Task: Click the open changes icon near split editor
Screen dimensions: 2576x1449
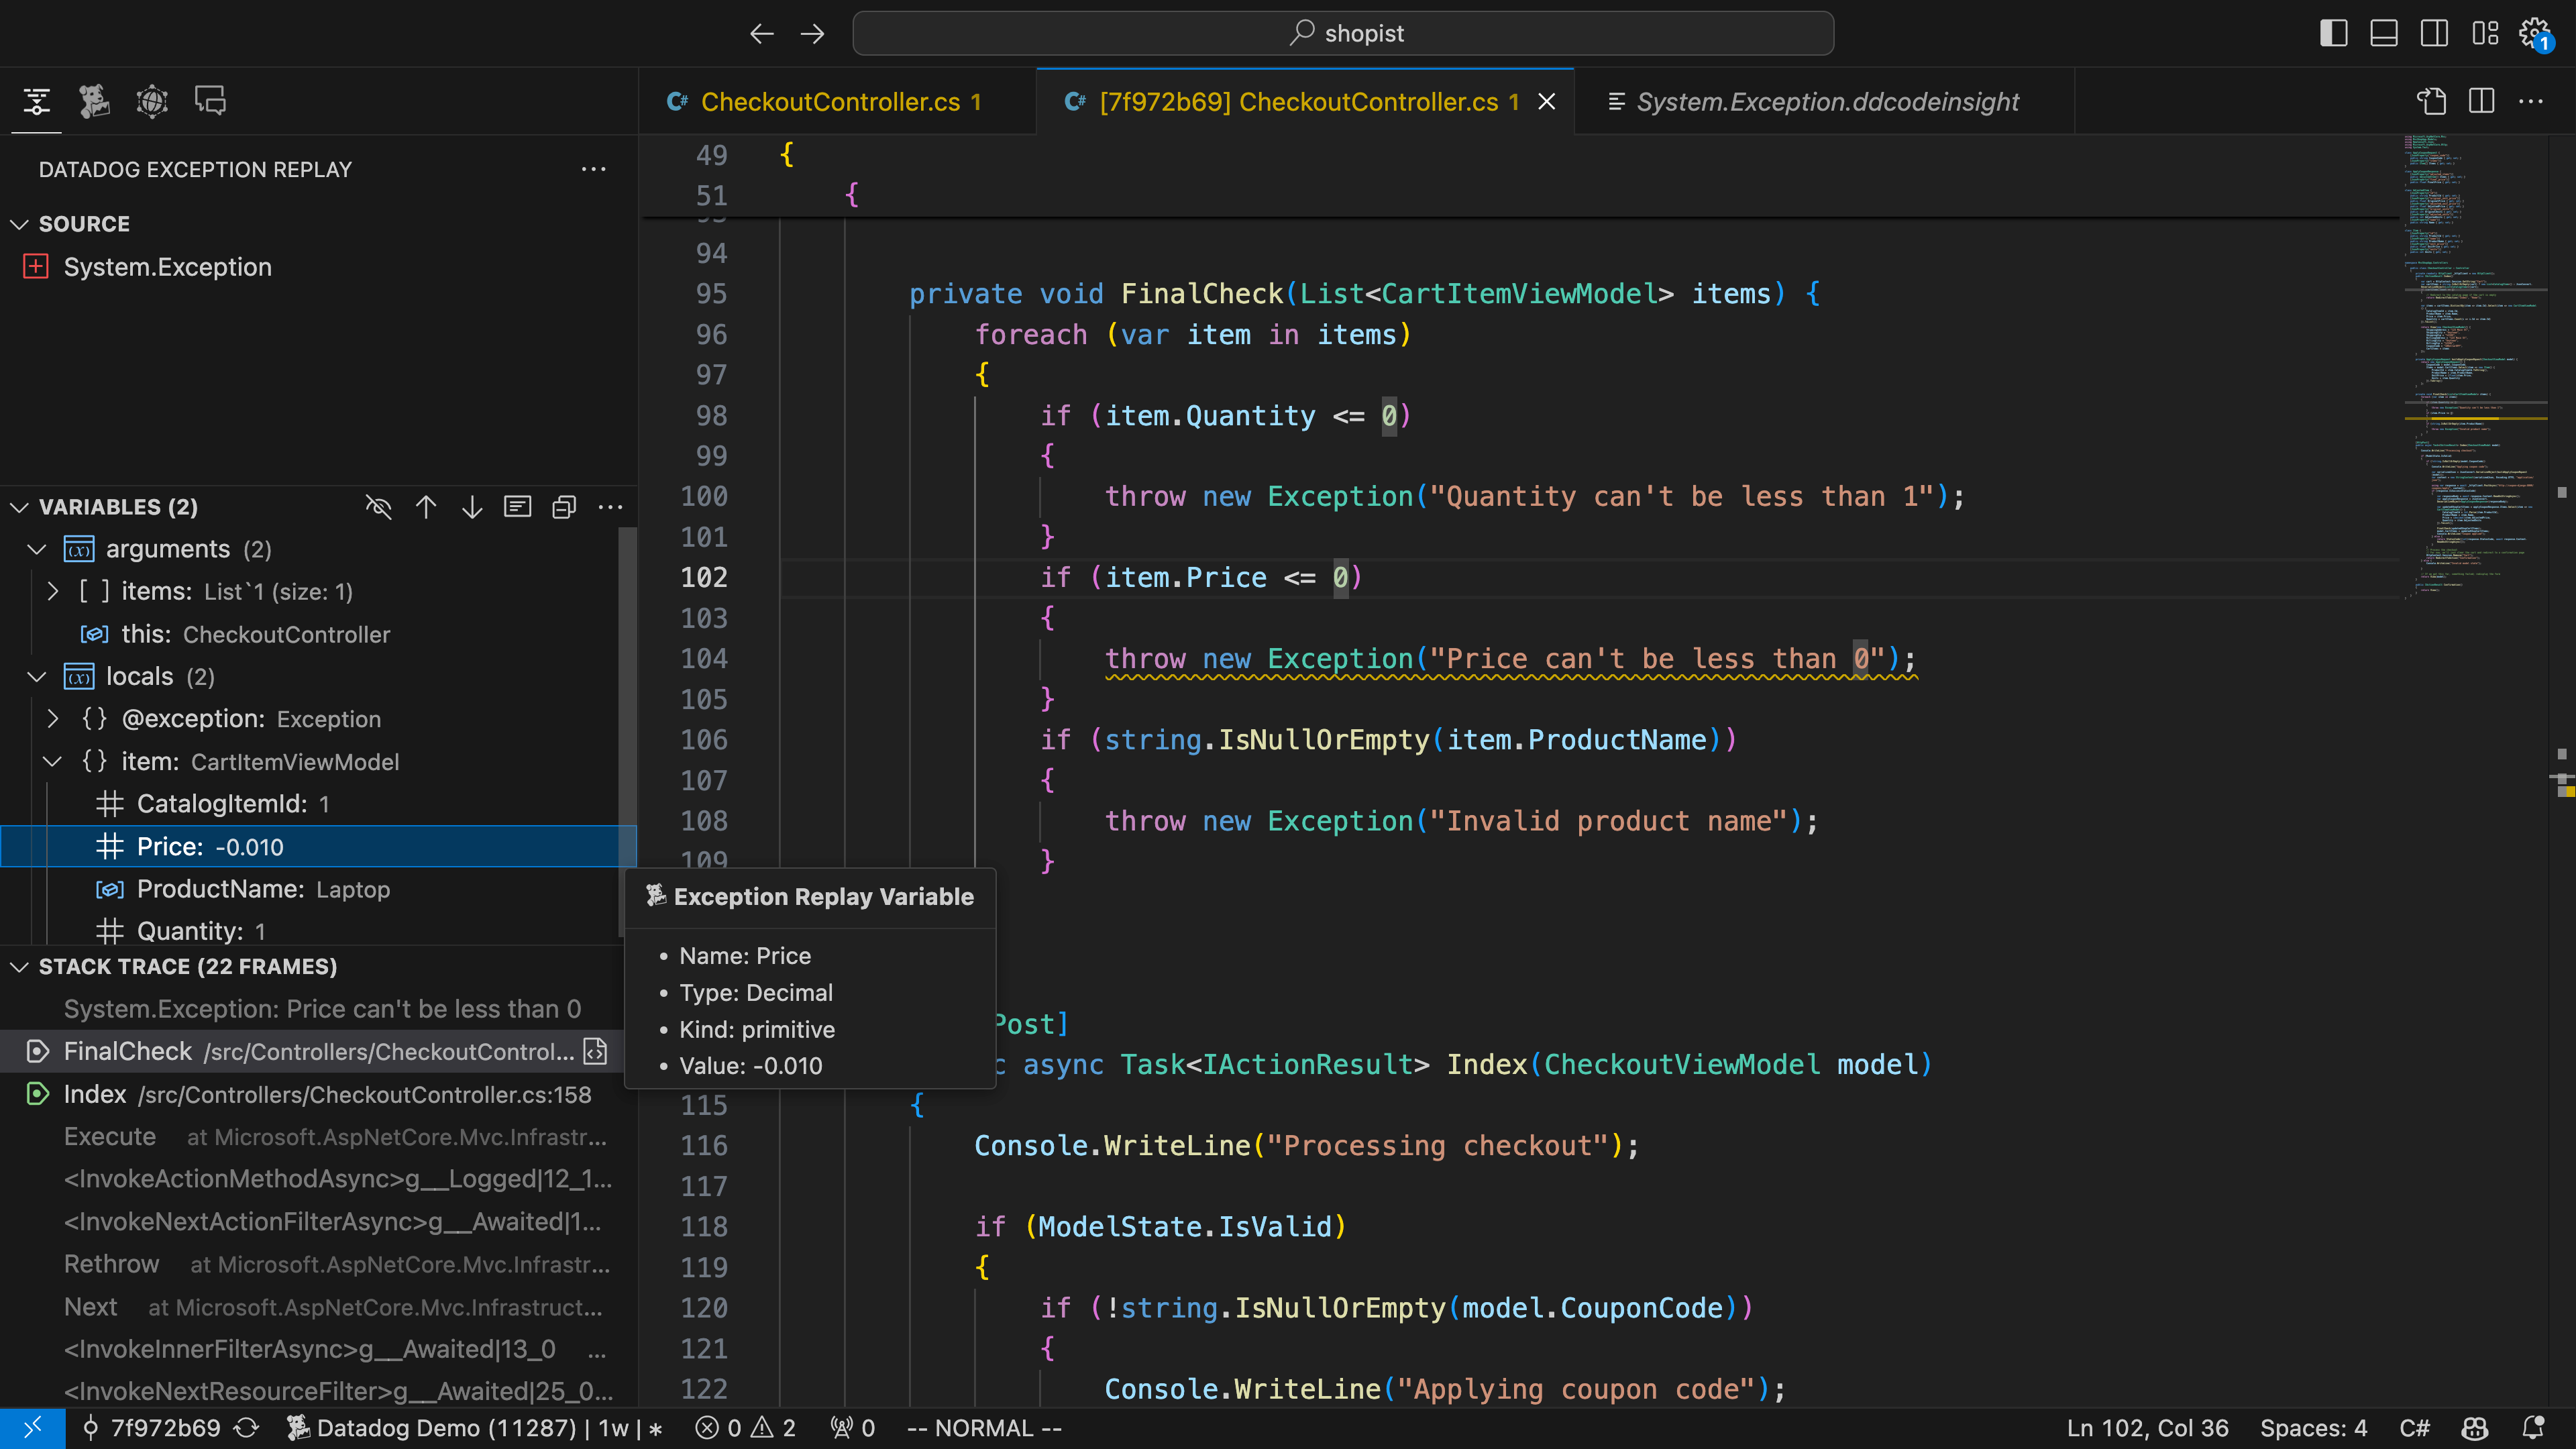Action: click(x=2432, y=101)
